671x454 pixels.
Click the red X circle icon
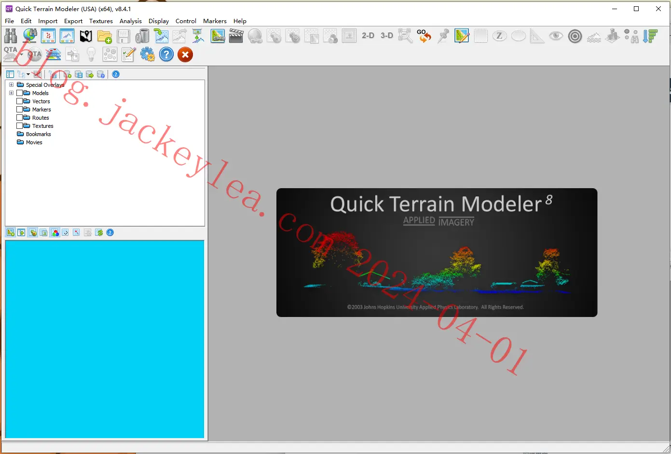(x=185, y=55)
